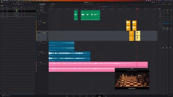Open the Metadata panel
The height and width of the screenshot is (97, 173).
[164, 2]
